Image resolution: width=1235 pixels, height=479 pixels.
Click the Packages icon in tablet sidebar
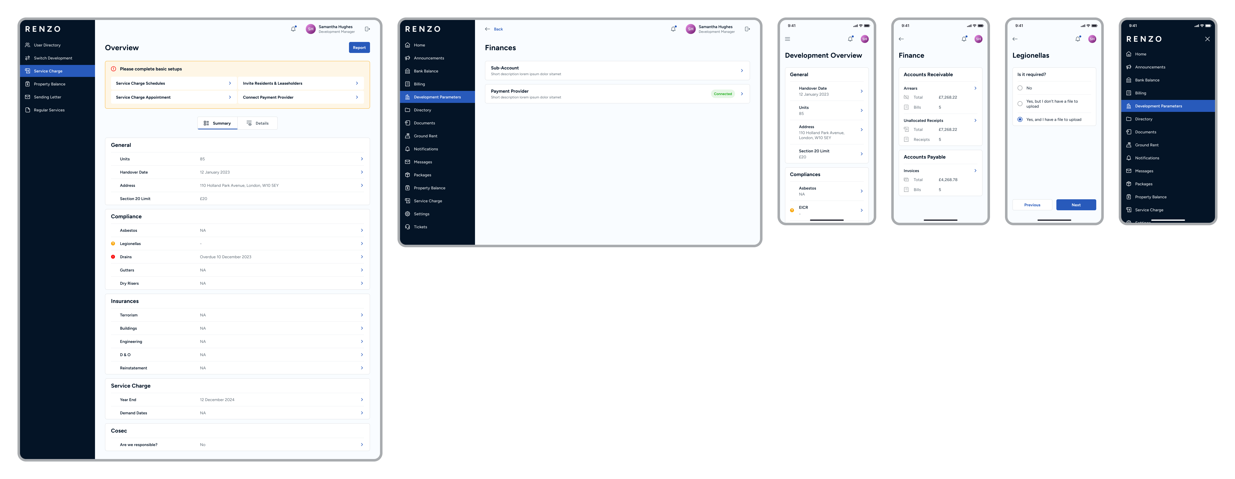pyautogui.click(x=407, y=175)
